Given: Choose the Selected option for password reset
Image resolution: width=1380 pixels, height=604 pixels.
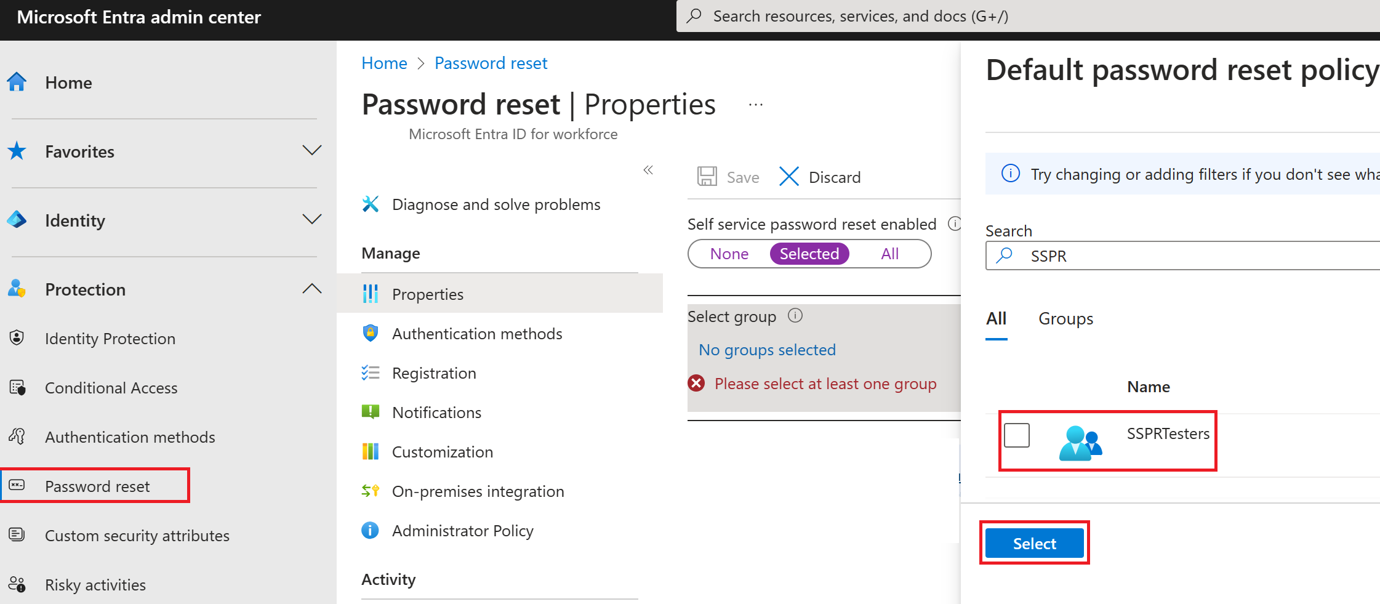Looking at the screenshot, I should pyautogui.click(x=809, y=254).
